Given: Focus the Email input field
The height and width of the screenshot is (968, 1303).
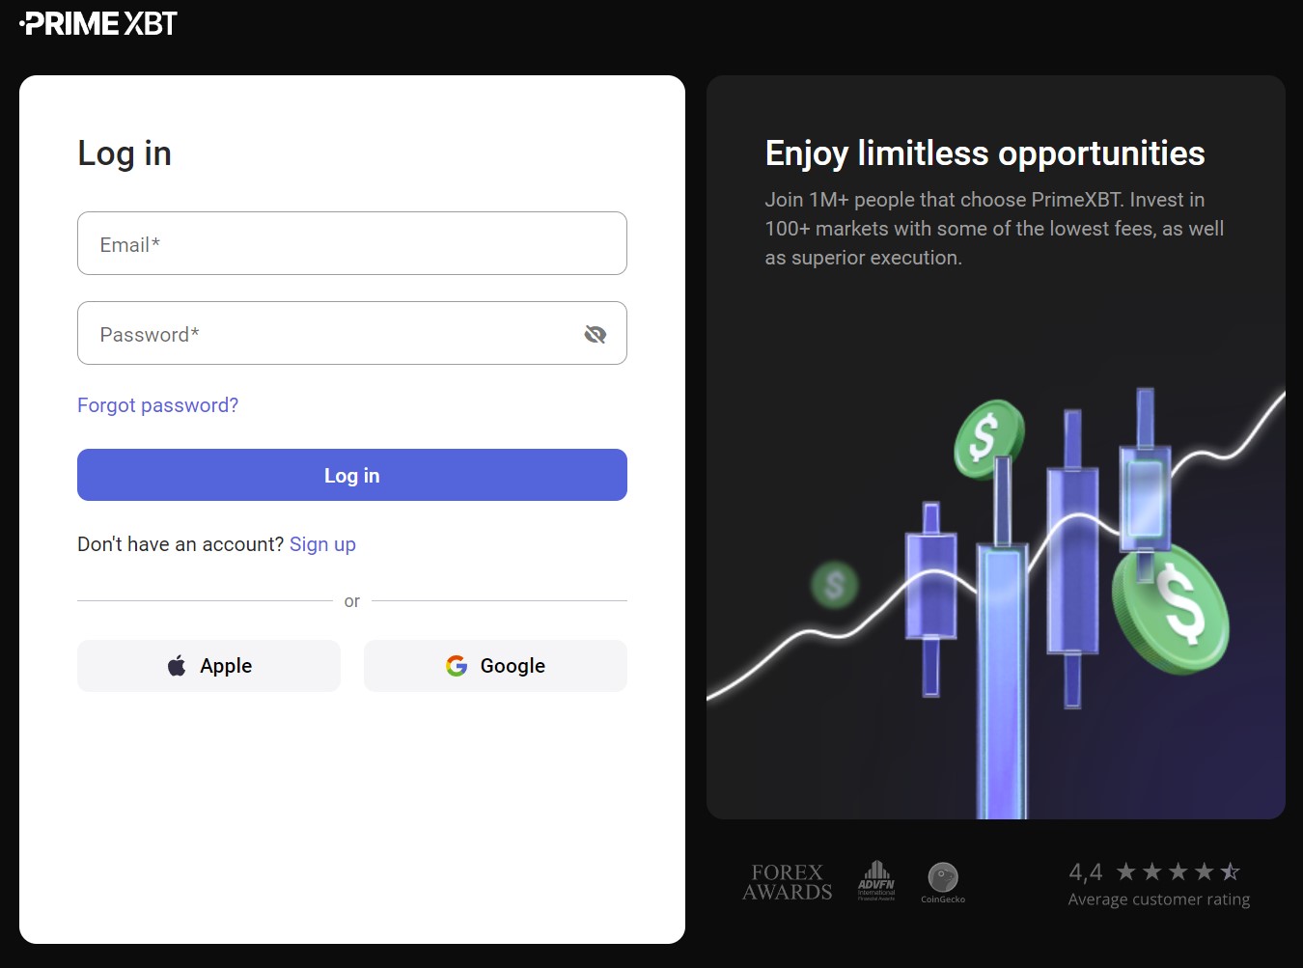Looking at the screenshot, I should tap(352, 244).
